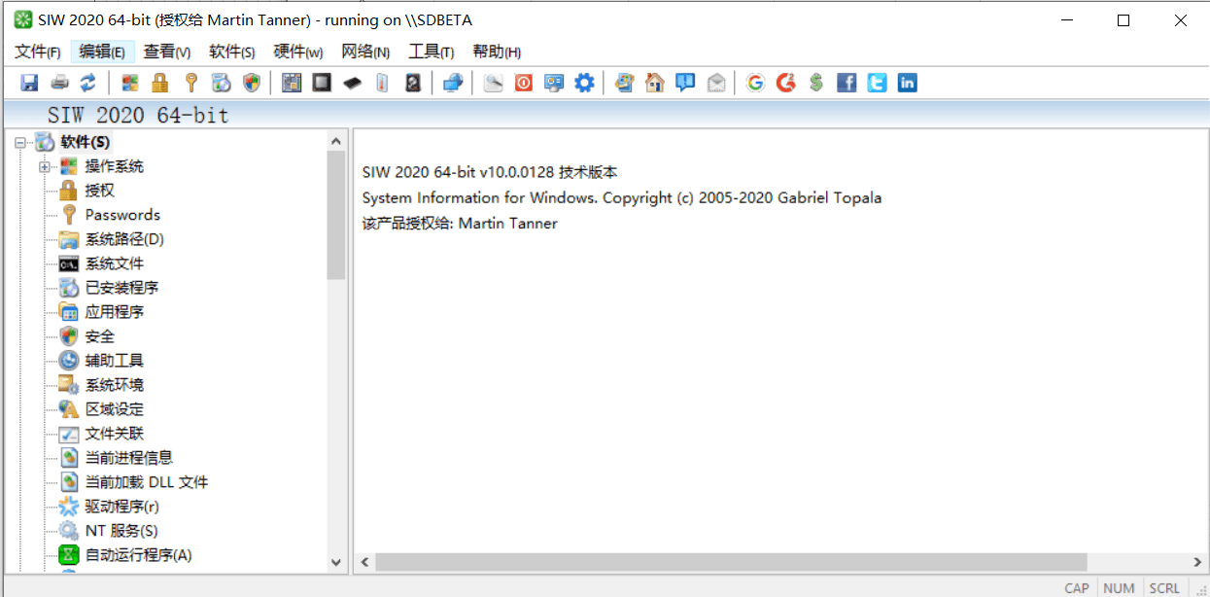Click the Twitter bird toolbar icon
This screenshot has width=1210, height=597.
877,83
